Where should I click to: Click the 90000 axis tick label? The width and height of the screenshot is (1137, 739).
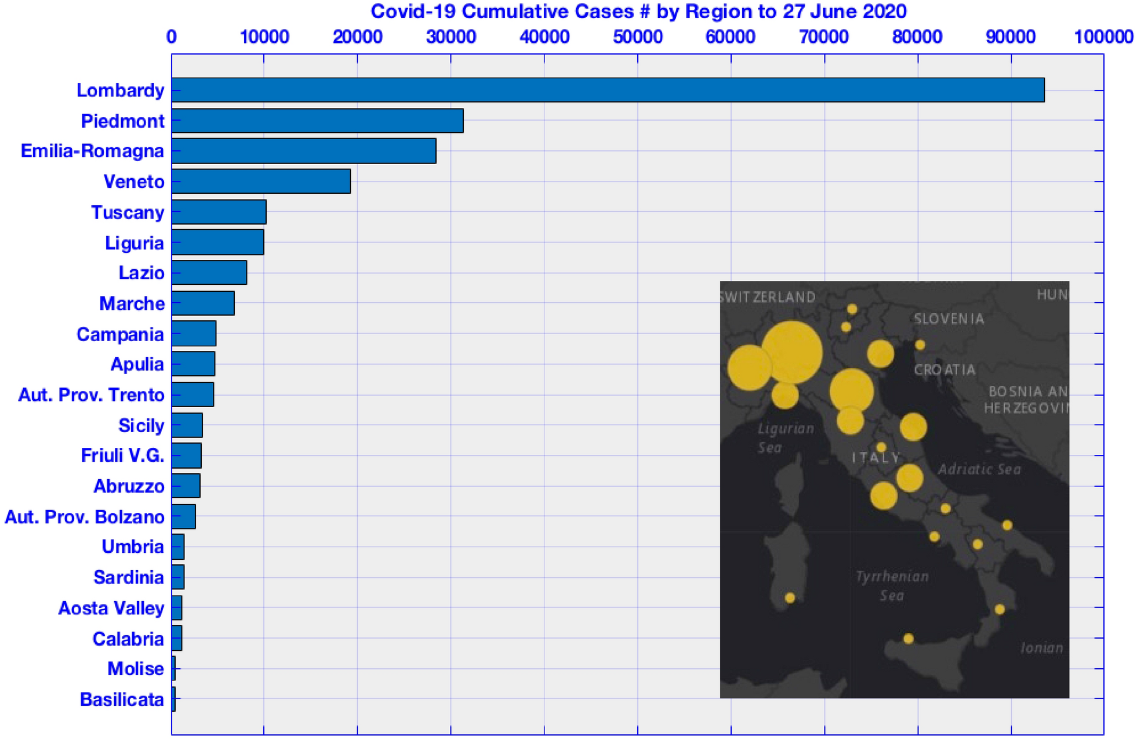1011,37
